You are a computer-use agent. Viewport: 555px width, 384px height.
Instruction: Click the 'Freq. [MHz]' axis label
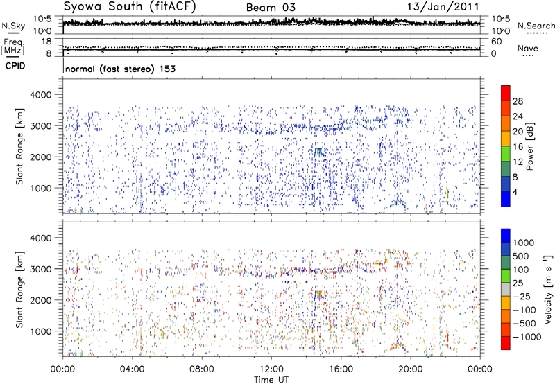coord(13,46)
